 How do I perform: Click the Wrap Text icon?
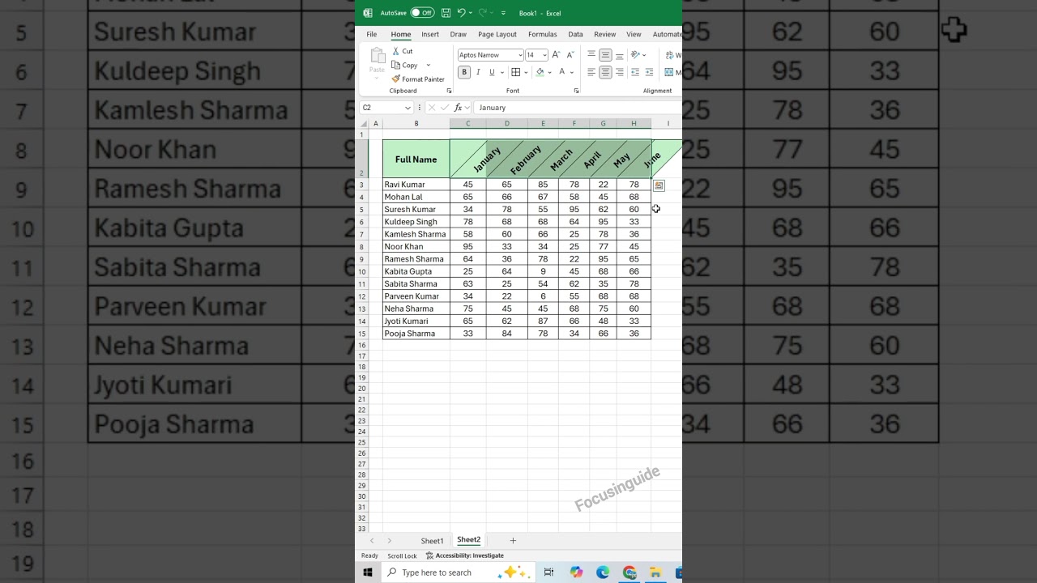(669, 55)
